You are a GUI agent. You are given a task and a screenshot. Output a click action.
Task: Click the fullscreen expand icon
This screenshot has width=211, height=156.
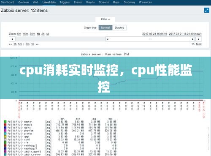click(207, 10)
